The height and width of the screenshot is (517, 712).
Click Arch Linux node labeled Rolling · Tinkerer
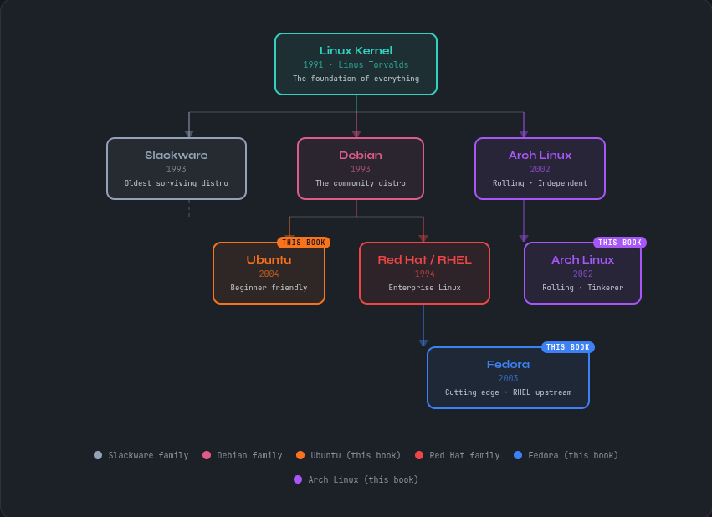point(582,273)
